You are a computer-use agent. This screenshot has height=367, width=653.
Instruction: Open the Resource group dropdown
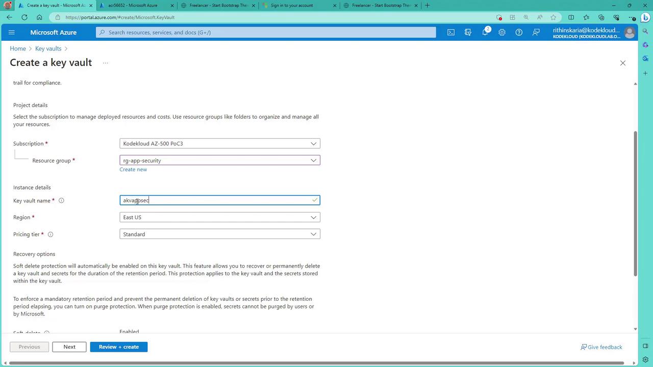point(220,161)
